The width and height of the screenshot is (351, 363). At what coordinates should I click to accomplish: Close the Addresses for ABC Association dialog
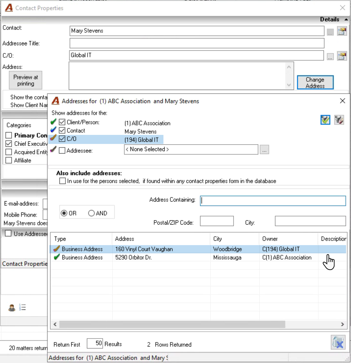pyautogui.click(x=342, y=101)
